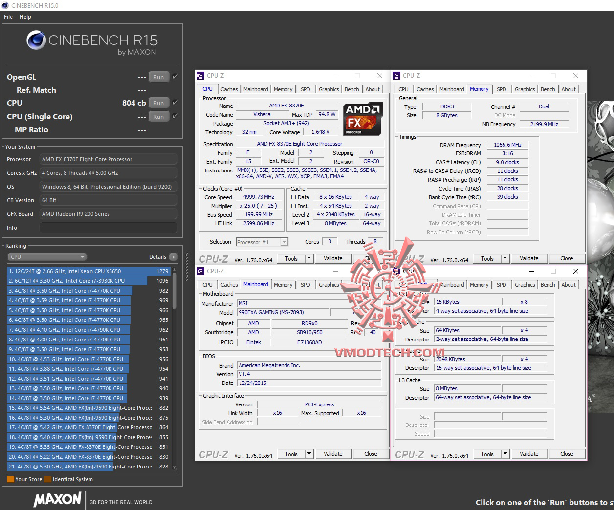Open Graphics tab in Memory window
This screenshot has height=510, width=614.
[525, 89]
